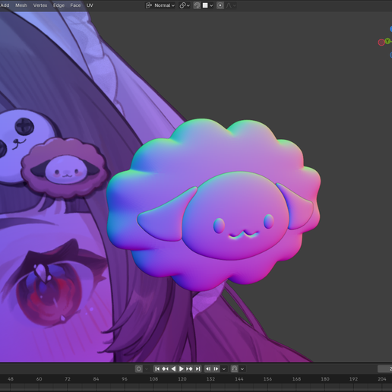Open the time jump settings dropdown

pos(223,369)
